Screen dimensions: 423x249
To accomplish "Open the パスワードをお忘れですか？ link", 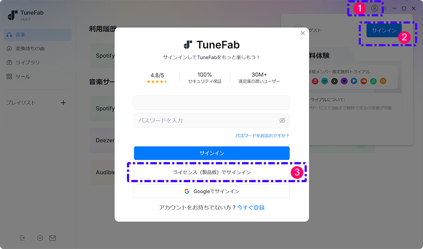I will point(262,135).
